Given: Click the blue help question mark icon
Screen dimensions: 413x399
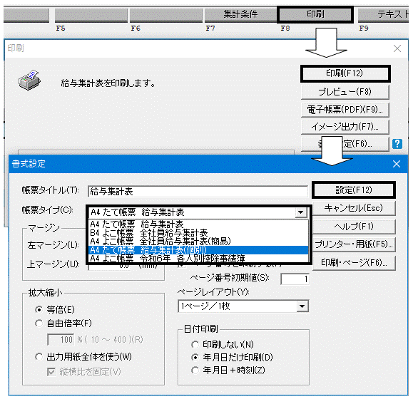Looking at the screenshot, I should (x=397, y=144).
